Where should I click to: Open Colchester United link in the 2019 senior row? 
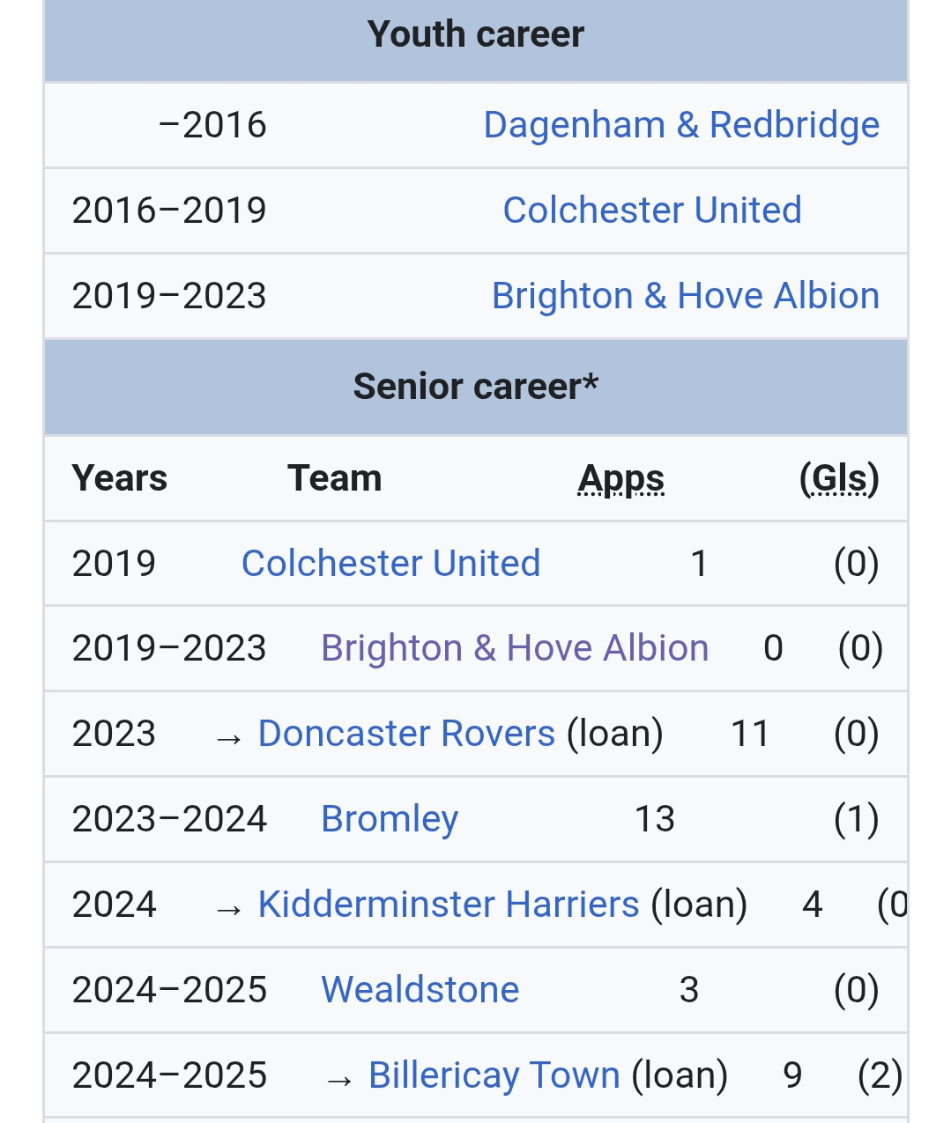(x=390, y=564)
